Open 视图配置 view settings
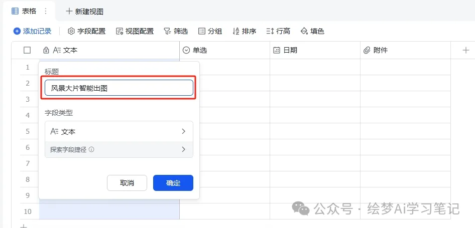The width and height of the screenshot is (475, 228). click(135, 31)
